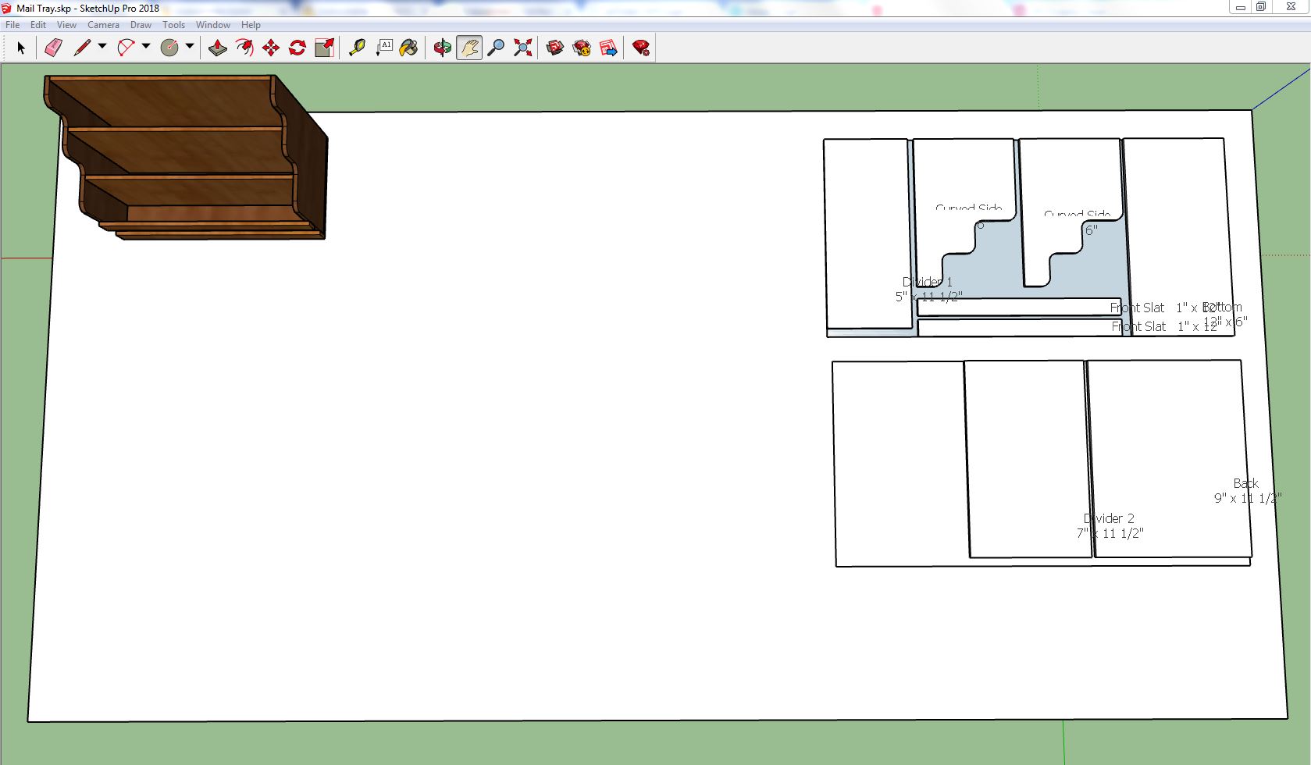This screenshot has height=765, width=1311.
Task: Expand the Line tool dropdown arrow
Action: point(102,47)
